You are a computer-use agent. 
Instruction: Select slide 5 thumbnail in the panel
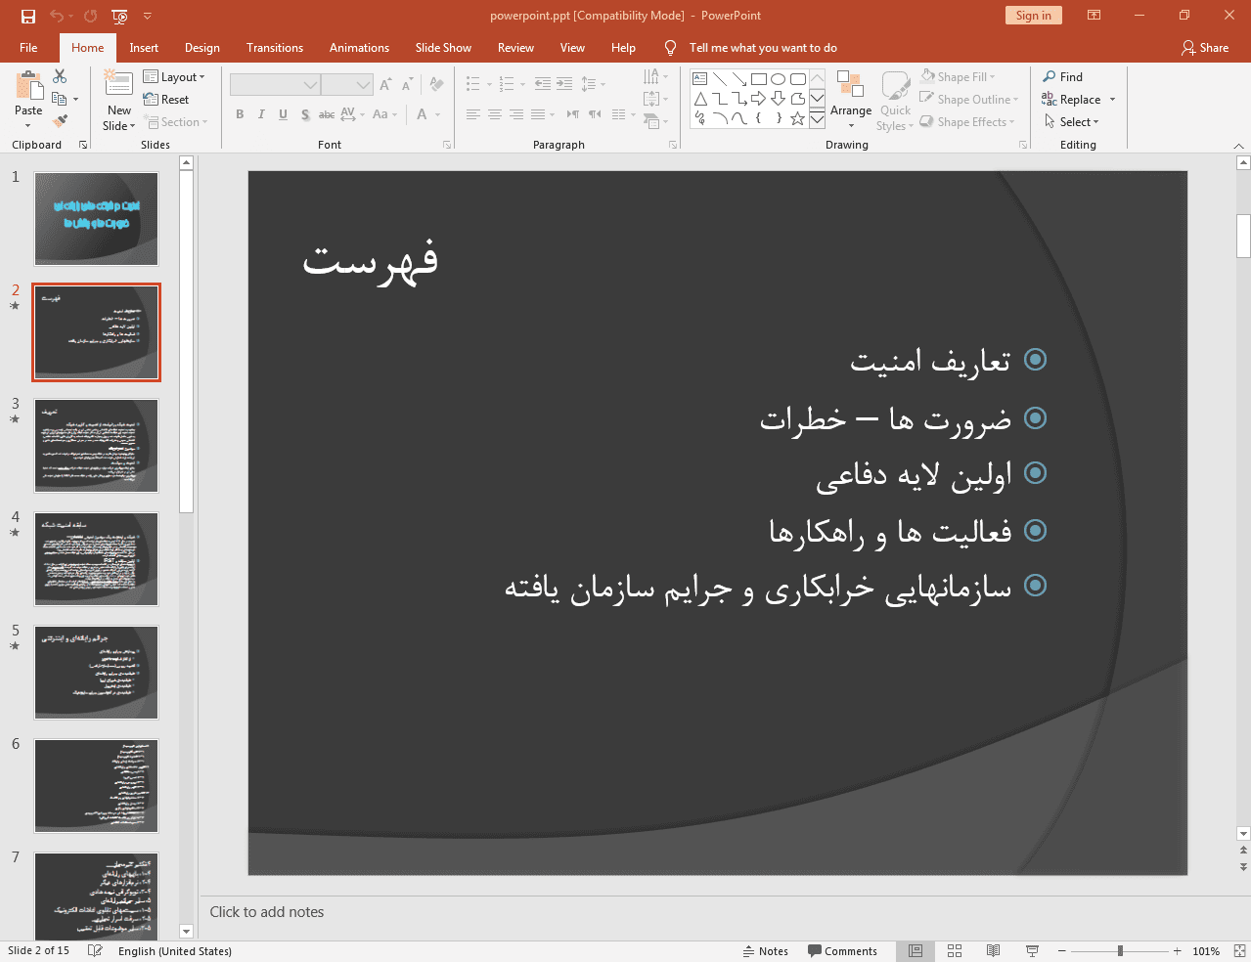tap(96, 673)
